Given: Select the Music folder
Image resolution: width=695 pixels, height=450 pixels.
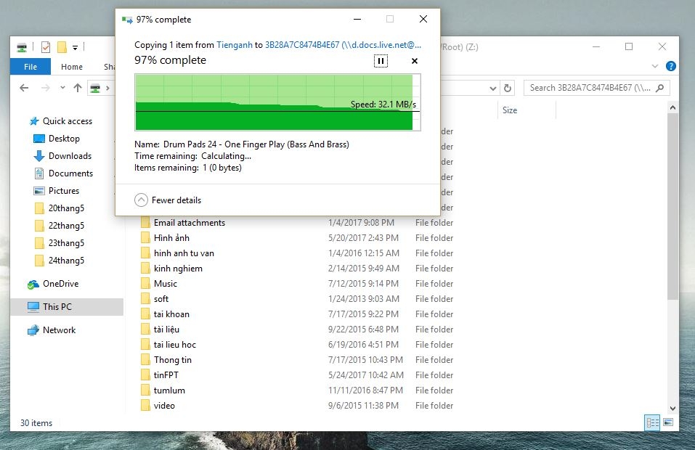Looking at the screenshot, I should pos(166,283).
